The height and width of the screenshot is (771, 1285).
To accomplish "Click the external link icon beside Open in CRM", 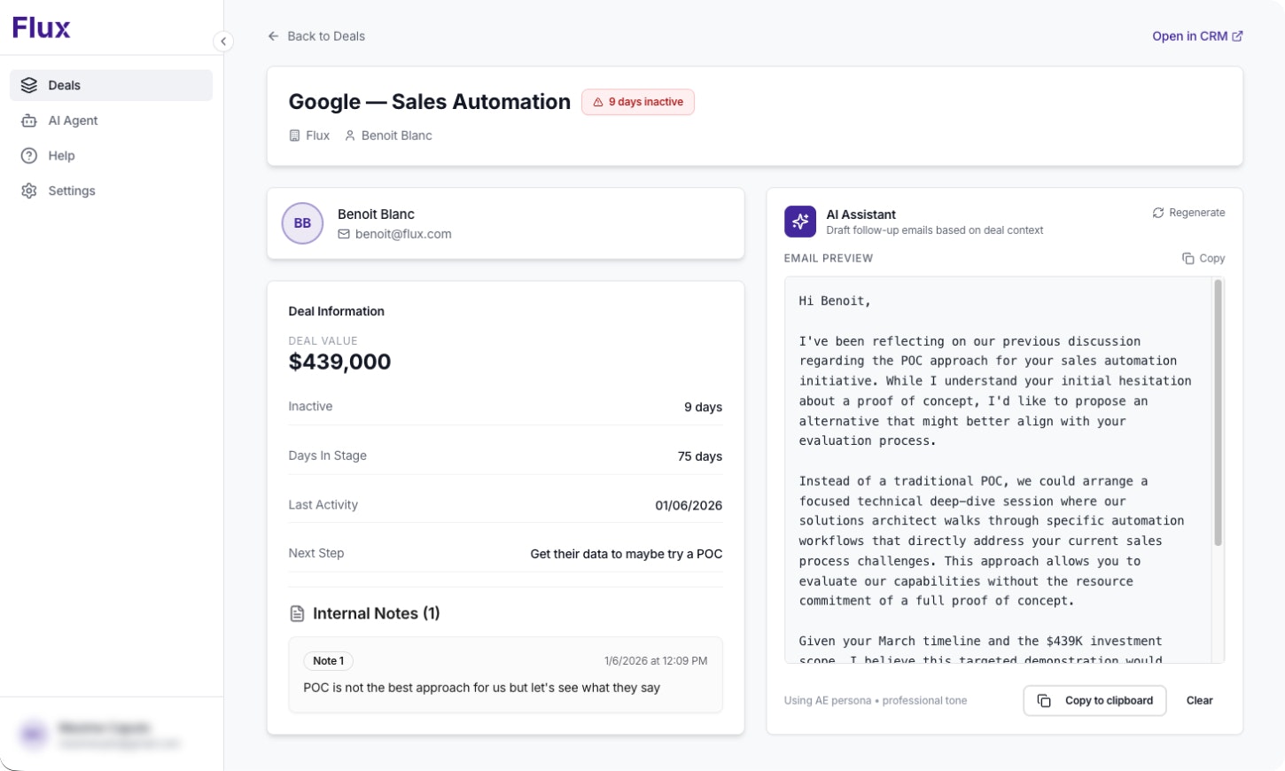I will tap(1238, 36).
